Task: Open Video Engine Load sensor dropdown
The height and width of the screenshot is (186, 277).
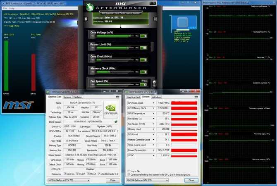Action: (x=153, y=145)
